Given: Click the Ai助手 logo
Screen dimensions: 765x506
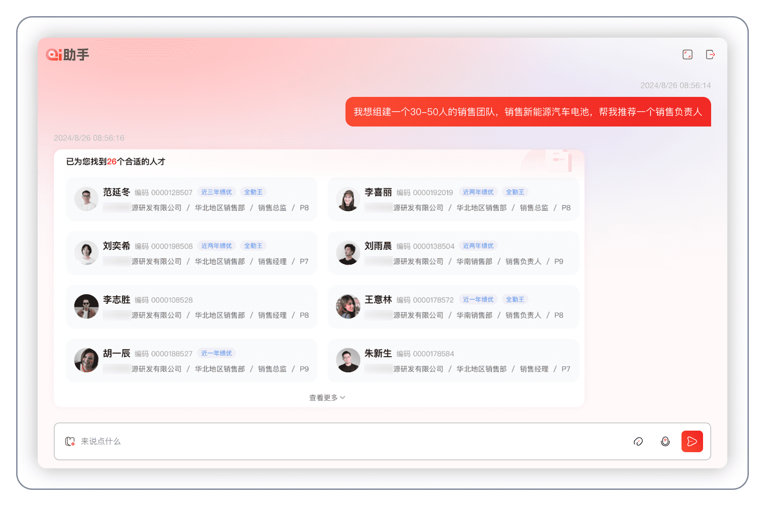Looking at the screenshot, I should (67, 55).
